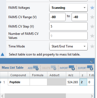
Task: Click the z value 2 cell
Action: pos(83,82)
